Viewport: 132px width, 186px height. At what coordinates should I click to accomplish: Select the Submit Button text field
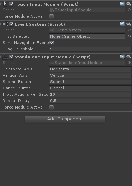[90, 82]
